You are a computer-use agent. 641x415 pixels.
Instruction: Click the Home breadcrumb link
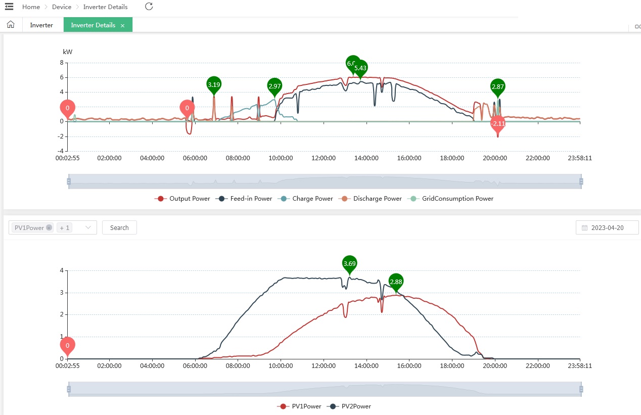[31, 7]
